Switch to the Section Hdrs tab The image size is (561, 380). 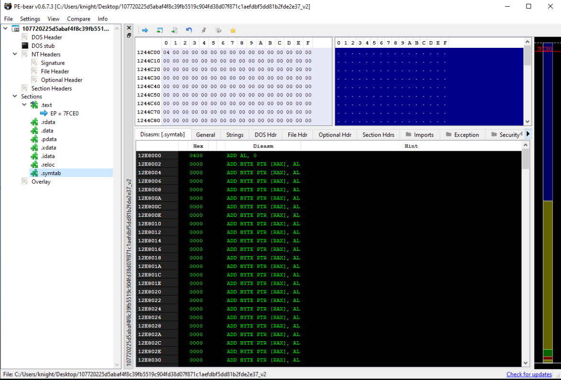(x=378, y=134)
